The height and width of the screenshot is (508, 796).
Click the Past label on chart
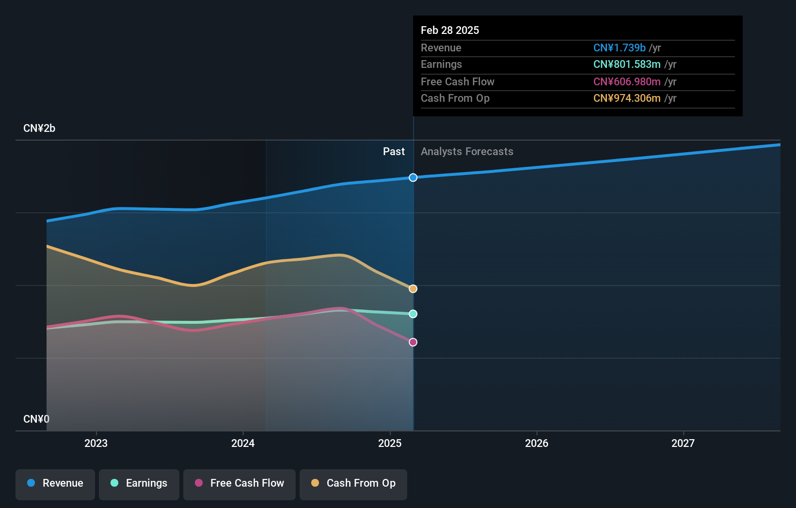[394, 151]
